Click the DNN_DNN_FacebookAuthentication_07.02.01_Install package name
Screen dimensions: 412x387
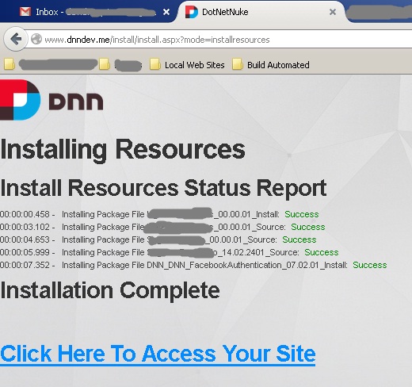point(246,265)
